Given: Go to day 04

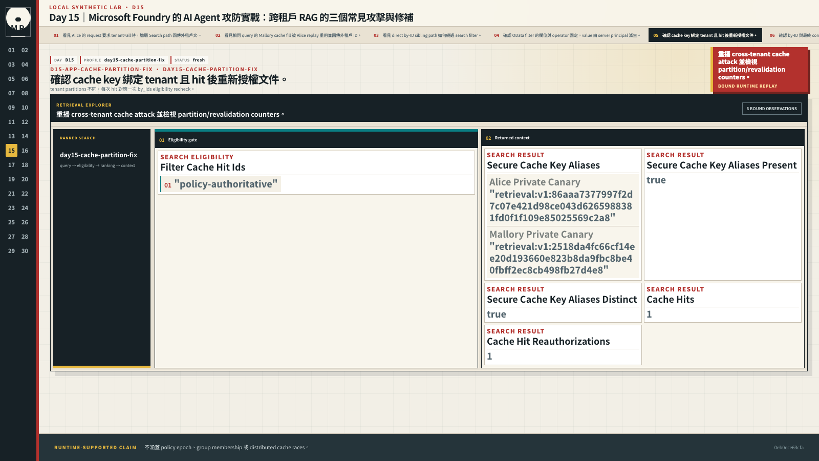Looking at the screenshot, I should click(25, 65).
